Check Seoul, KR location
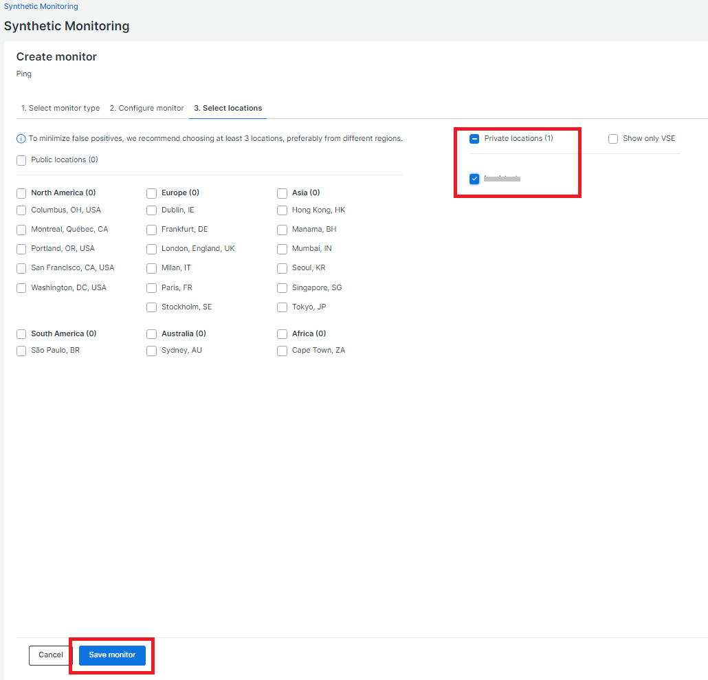 coord(282,268)
